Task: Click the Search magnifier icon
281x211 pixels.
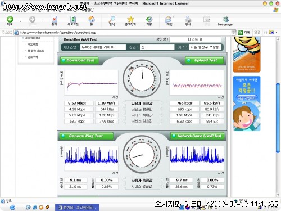Action: tap(112, 19)
